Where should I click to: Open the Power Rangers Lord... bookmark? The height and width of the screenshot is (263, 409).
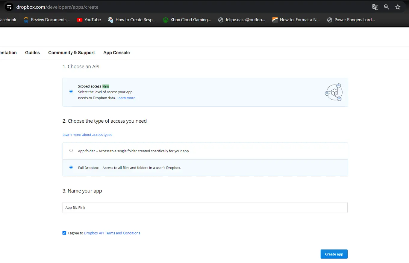pos(351,20)
